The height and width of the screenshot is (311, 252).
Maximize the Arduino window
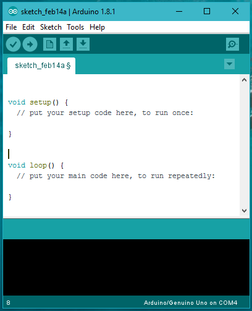click(207, 11)
